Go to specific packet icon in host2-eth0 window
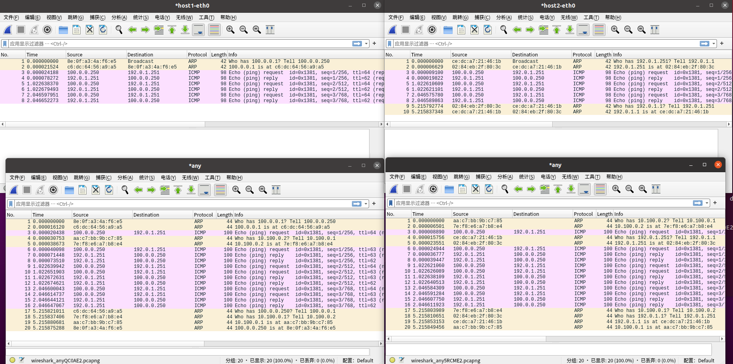This screenshot has width=733, height=364. 543,30
